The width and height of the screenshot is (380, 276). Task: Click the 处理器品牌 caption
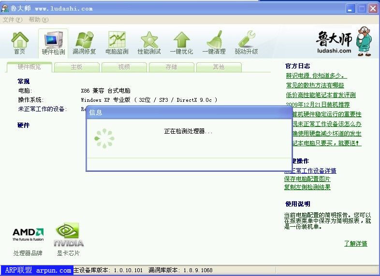click(x=28, y=253)
